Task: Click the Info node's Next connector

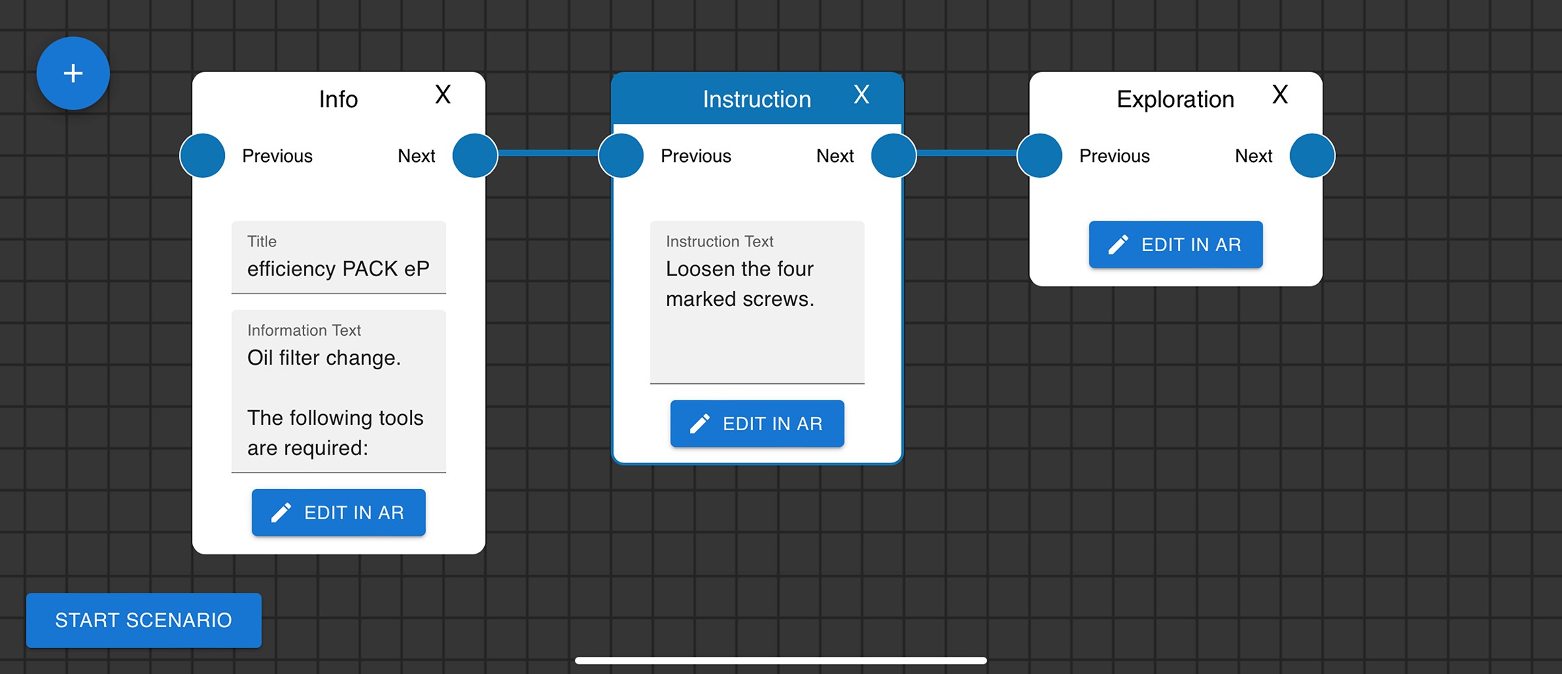Action: click(475, 156)
